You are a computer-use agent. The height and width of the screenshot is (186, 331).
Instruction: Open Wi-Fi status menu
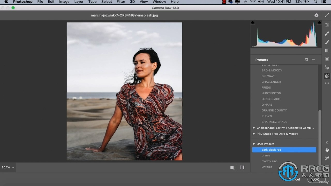tap(253, 2)
